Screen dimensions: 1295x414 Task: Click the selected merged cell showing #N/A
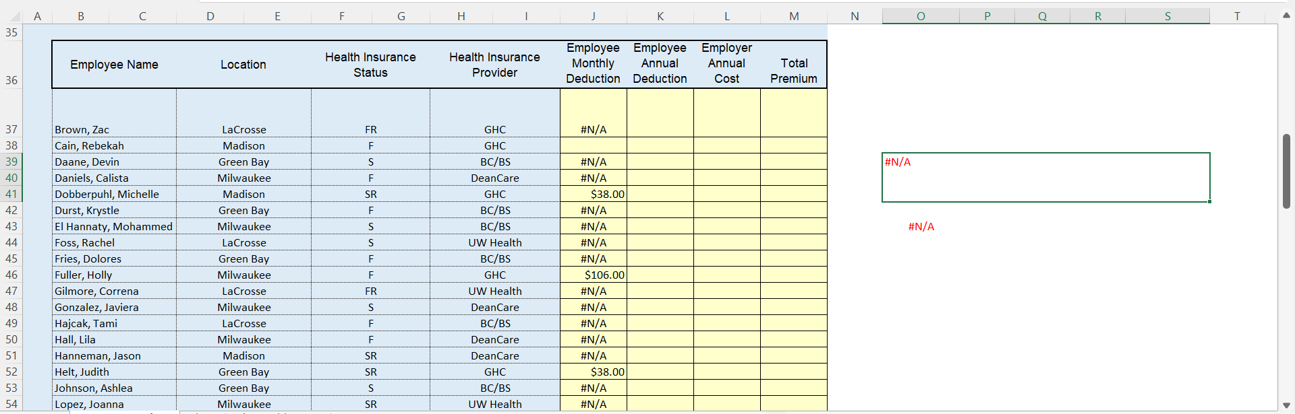click(1045, 178)
